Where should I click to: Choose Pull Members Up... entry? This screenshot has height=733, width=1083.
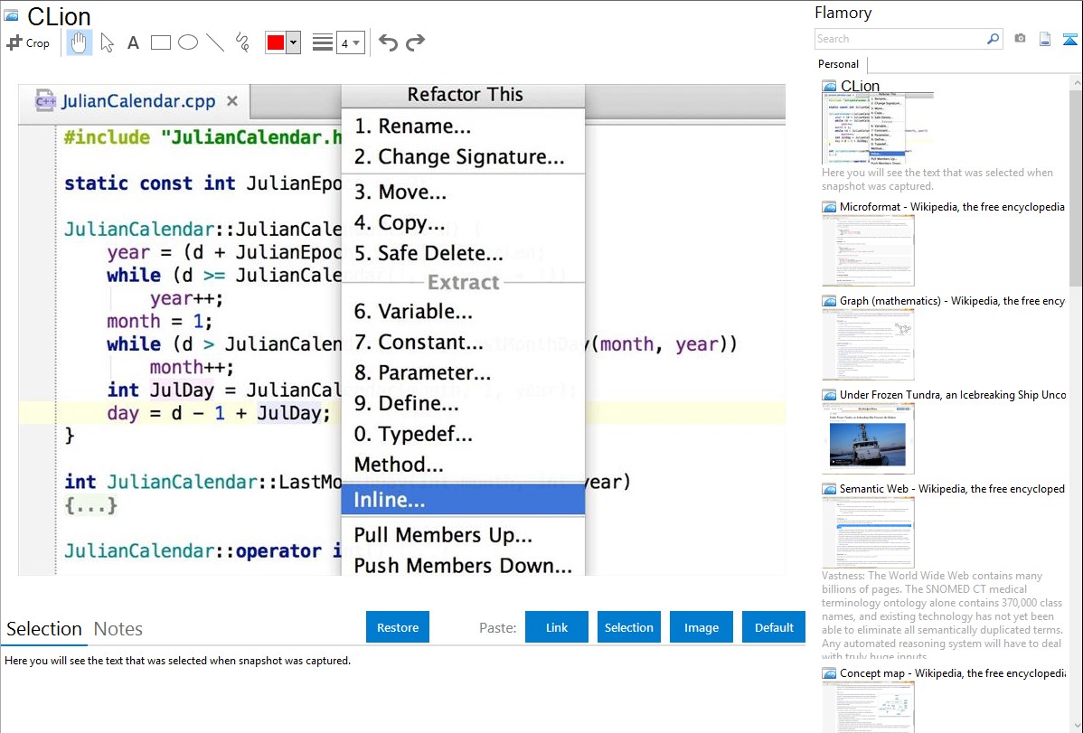pyautogui.click(x=463, y=535)
